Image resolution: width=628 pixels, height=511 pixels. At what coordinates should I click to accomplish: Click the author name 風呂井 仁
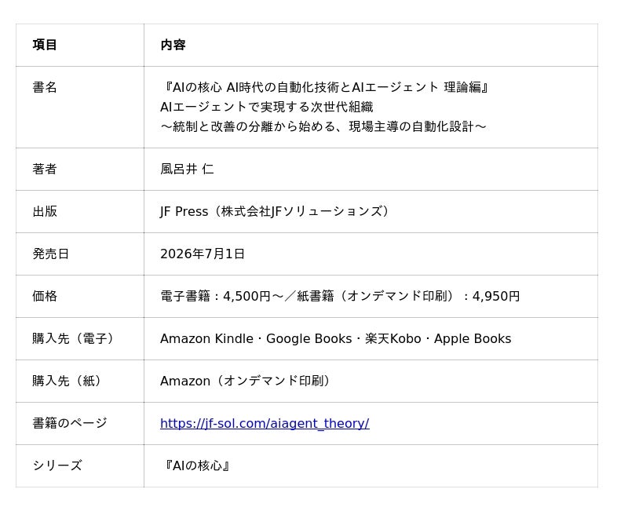point(187,169)
